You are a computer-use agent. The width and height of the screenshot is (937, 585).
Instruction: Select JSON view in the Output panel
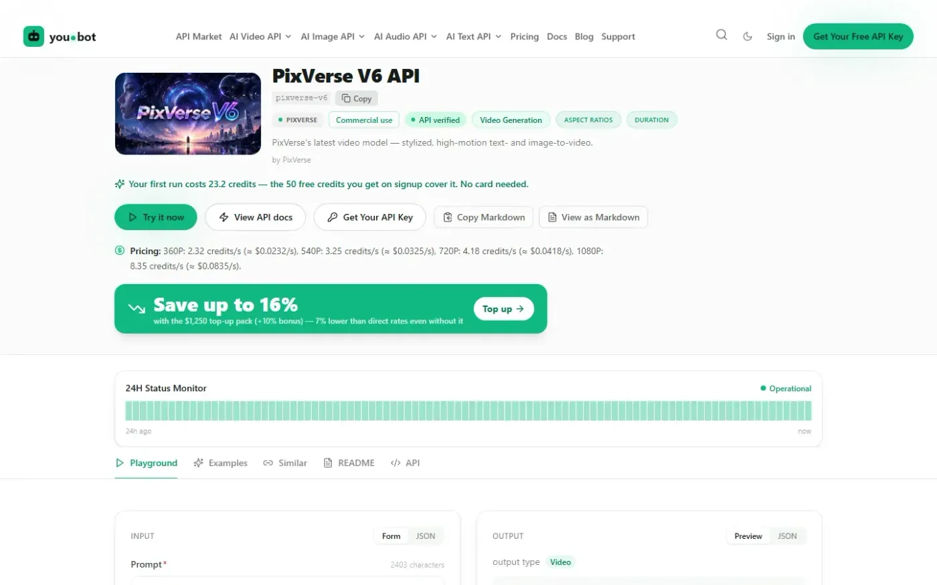(x=787, y=536)
